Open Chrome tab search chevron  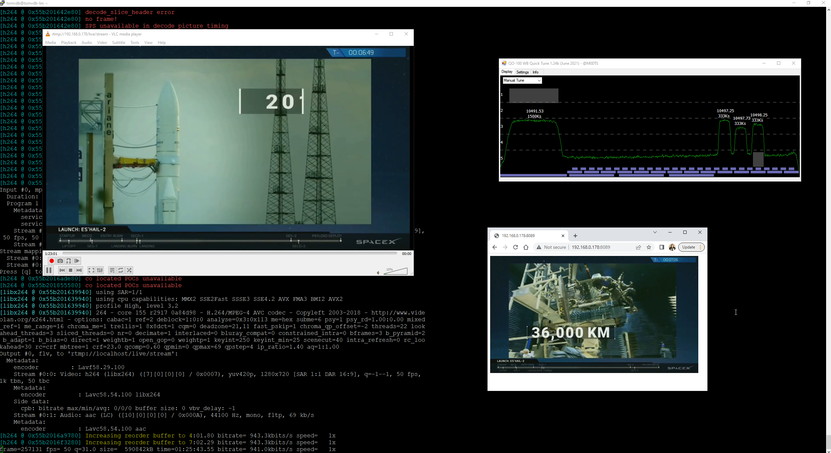click(x=655, y=232)
